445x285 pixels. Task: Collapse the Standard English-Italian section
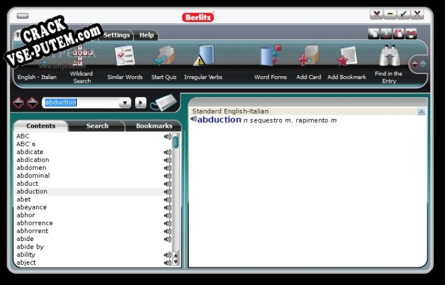tap(421, 111)
